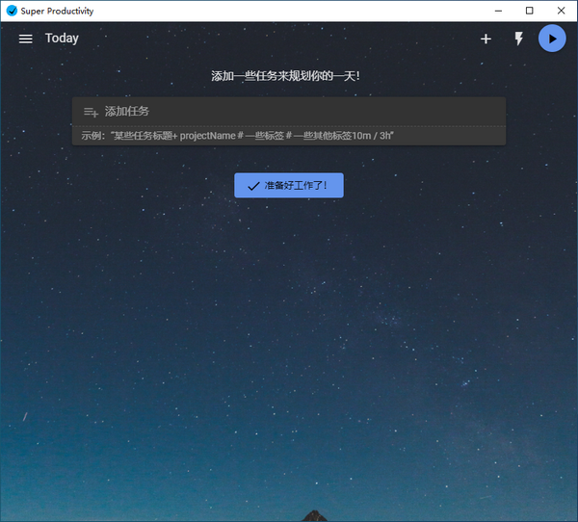Click the plus icon to add a task
This screenshot has width=578, height=522.
tap(486, 39)
